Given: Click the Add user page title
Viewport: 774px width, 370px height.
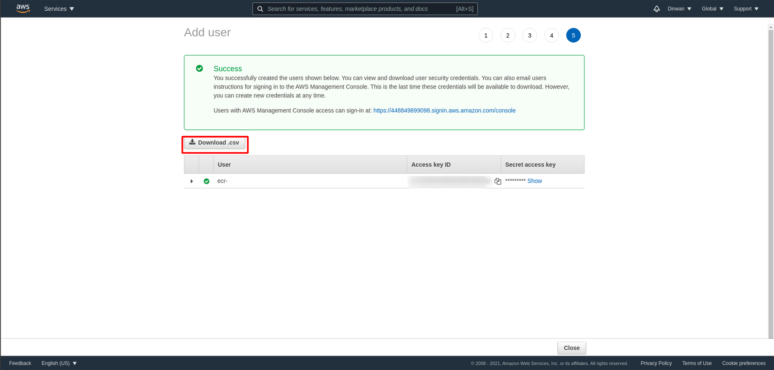Looking at the screenshot, I should pos(207,32).
